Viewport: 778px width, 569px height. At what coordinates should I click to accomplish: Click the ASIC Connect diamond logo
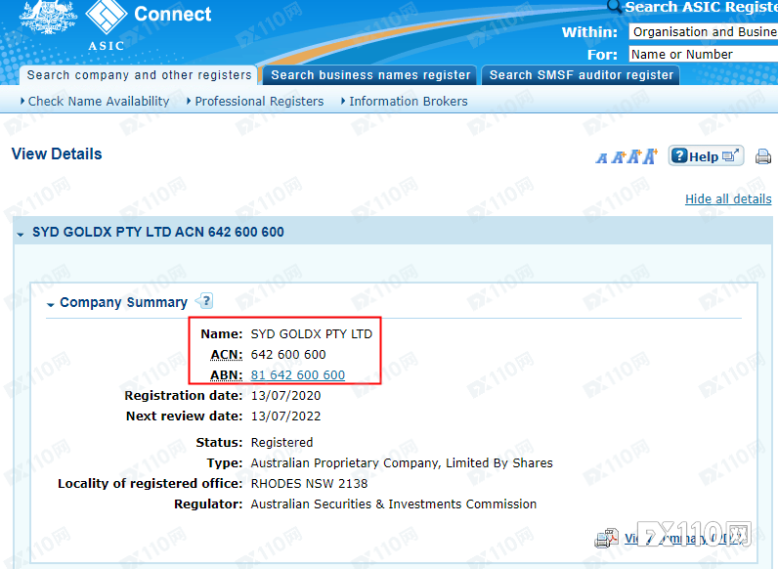107,16
